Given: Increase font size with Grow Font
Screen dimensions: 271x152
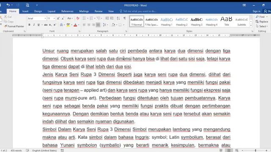Looking at the screenshot, I should pos(58,18).
